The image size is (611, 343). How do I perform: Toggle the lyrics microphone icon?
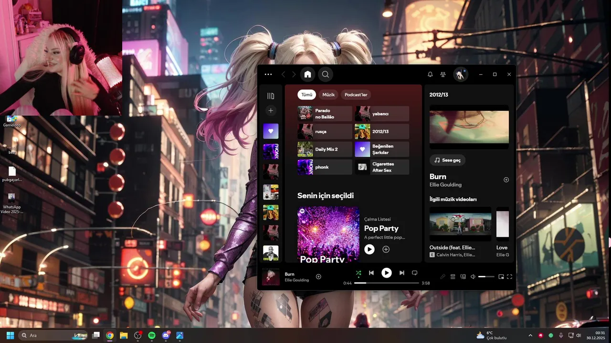pyautogui.click(x=442, y=277)
